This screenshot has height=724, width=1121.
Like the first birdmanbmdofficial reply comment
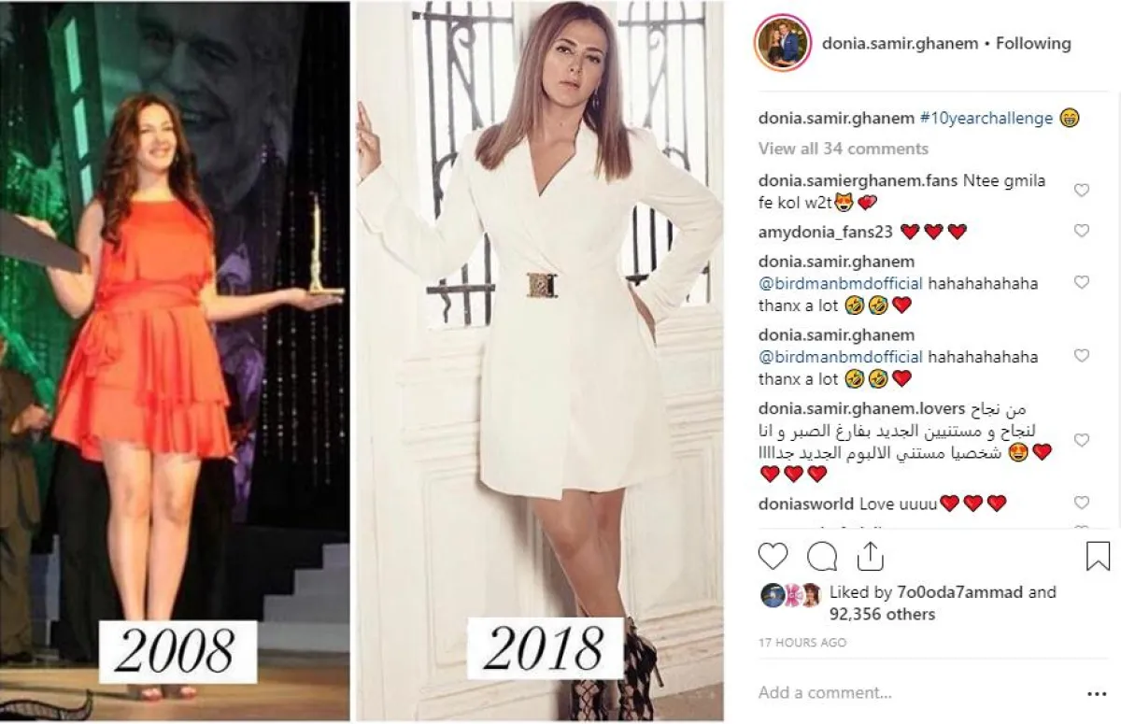pyautogui.click(x=1082, y=282)
